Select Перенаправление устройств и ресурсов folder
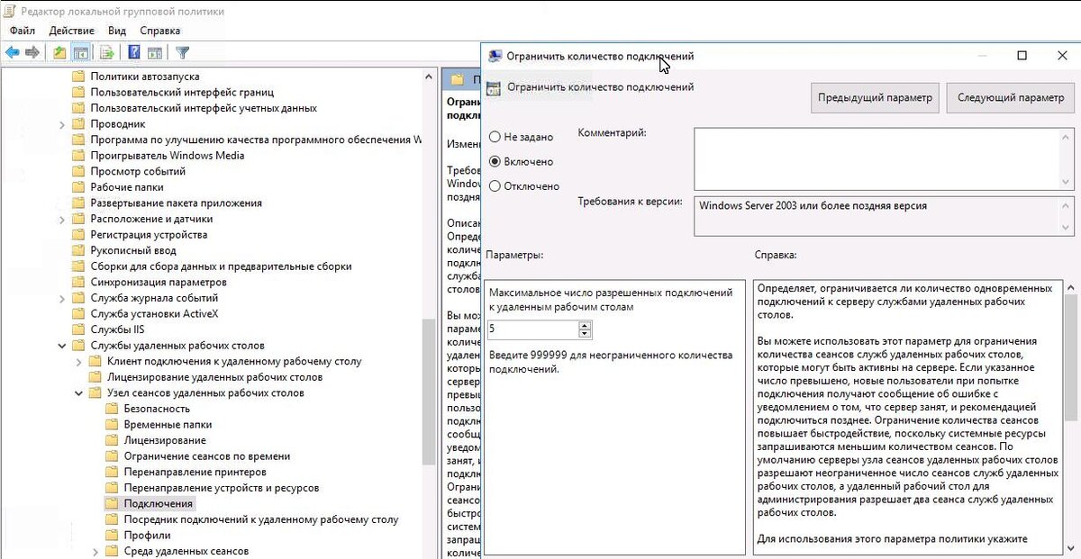This screenshot has height=559, width=1081. 222,488
